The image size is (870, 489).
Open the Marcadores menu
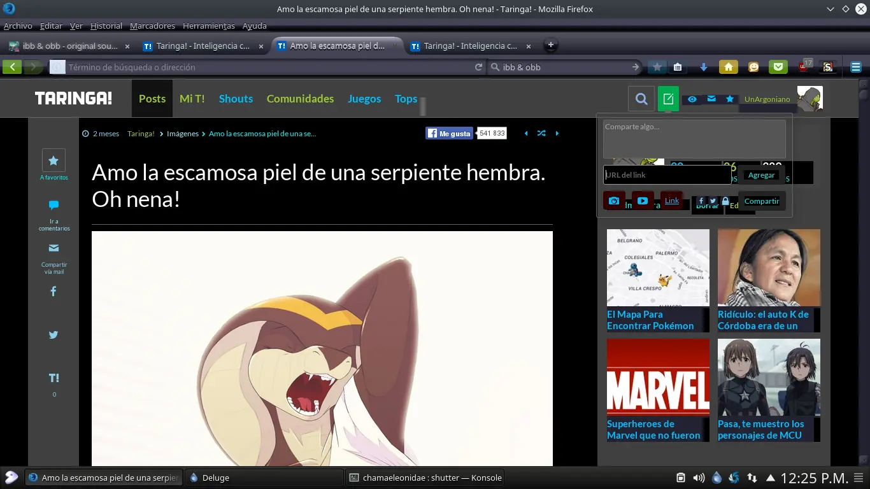point(152,26)
